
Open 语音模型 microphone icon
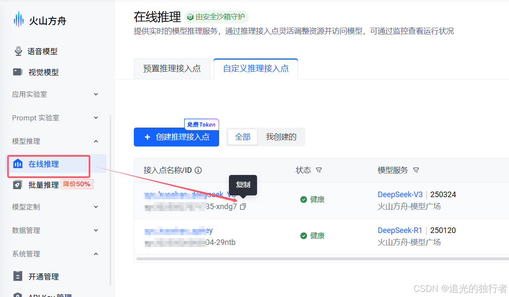coord(18,51)
